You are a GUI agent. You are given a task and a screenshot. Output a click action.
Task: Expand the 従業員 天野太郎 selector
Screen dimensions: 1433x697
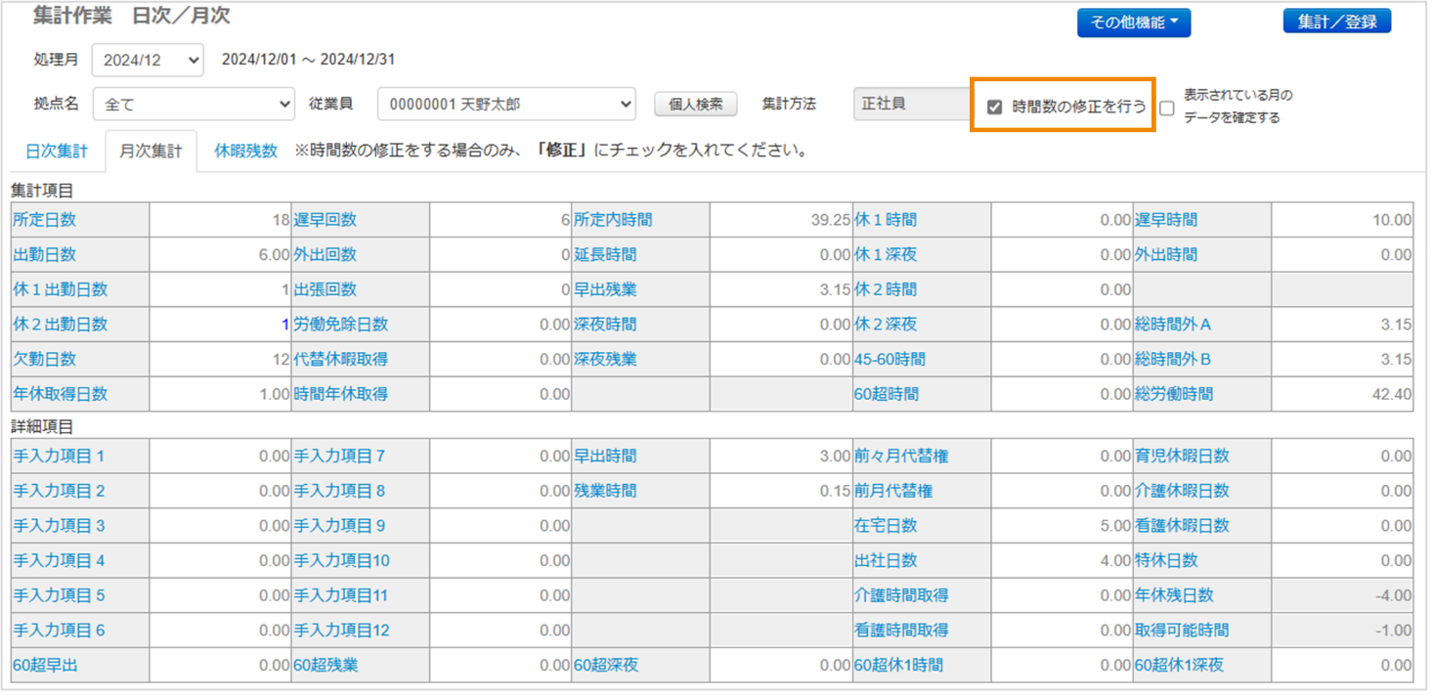(x=506, y=104)
